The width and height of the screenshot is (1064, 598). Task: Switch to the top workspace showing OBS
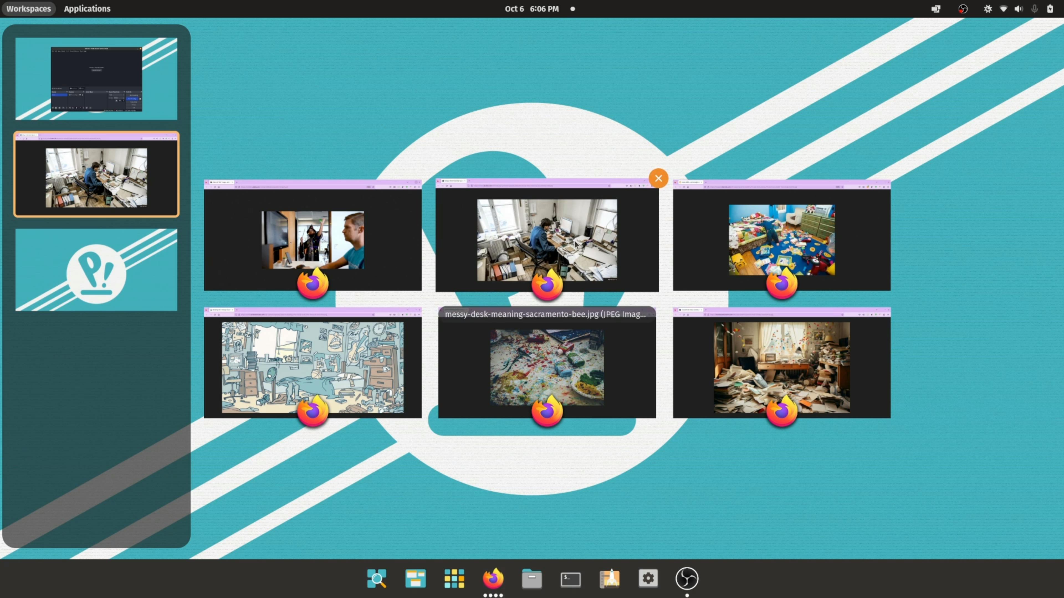point(96,79)
